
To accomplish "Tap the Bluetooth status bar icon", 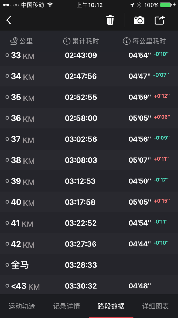I will [139, 5].
